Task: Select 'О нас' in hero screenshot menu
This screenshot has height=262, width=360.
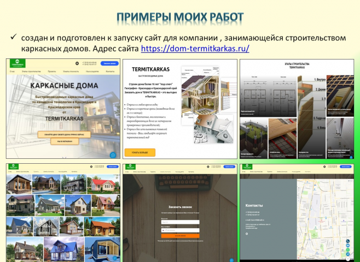Action: point(12,72)
